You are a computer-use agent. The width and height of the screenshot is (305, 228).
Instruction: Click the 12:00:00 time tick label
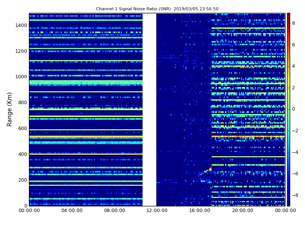157,211
